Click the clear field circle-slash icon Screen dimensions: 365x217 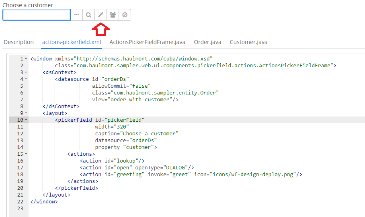[125, 15]
